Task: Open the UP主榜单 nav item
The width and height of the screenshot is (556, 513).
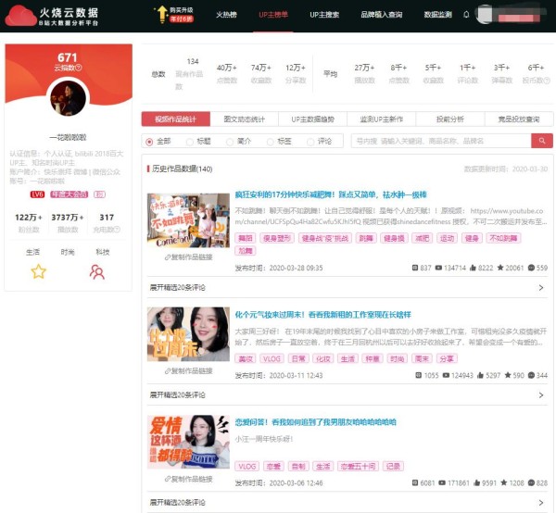Action: tap(273, 15)
